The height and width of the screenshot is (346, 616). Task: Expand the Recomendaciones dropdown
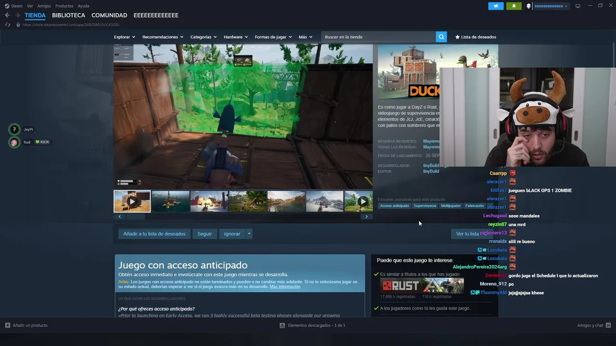coord(163,37)
